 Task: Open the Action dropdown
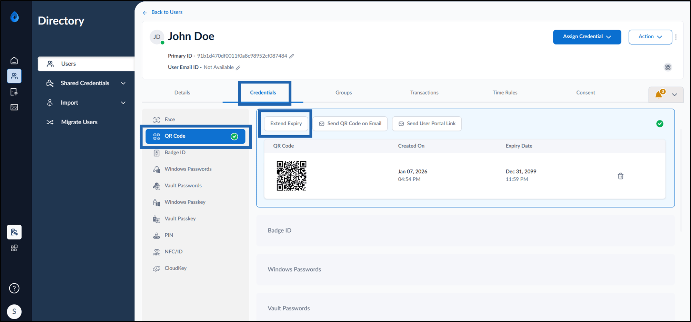(650, 37)
